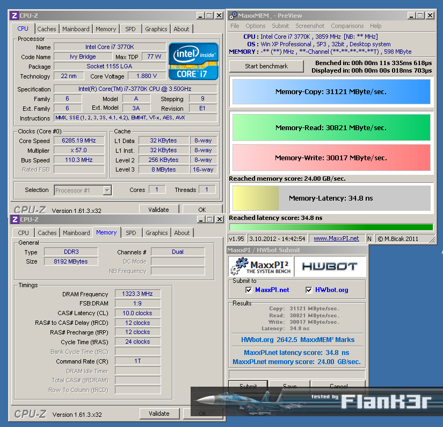
Task: Click the N indicator in MaxxMEM status bar
Action: point(369,239)
